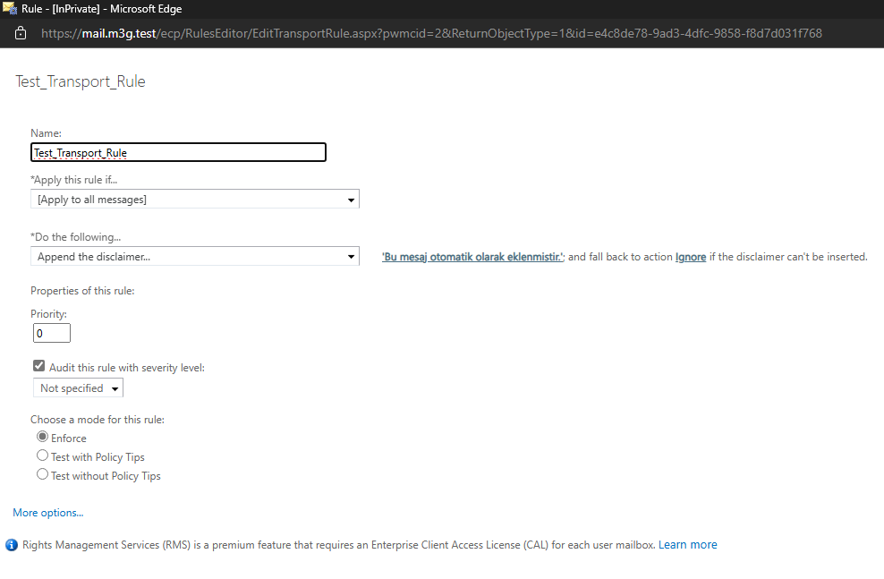Click the URL in the address bar
The height and width of the screenshot is (579, 884).
click(x=431, y=33)
